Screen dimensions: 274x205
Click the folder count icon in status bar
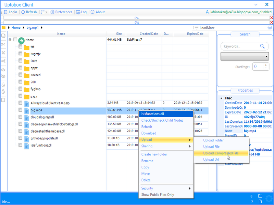[260, 196]
